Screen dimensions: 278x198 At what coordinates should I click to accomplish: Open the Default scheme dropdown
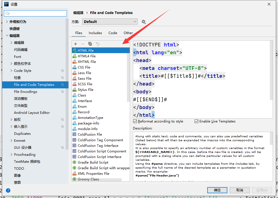(110, 22)
